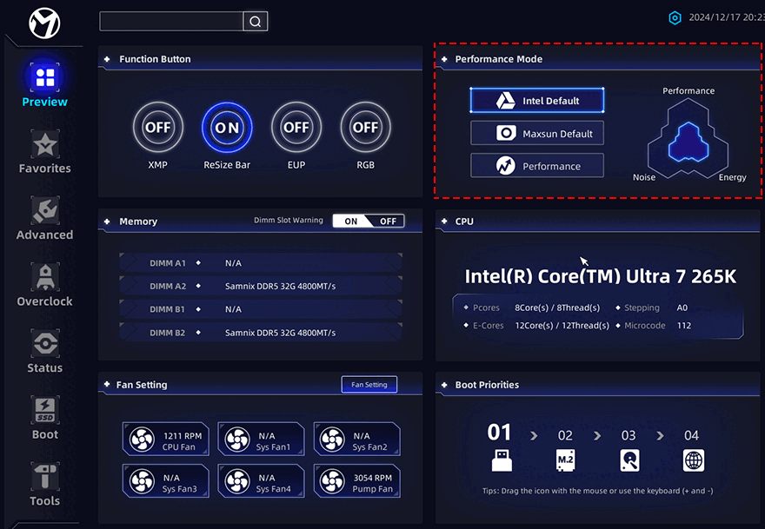Image resolution: width=765 pixels, height=529 pixels.
Task: Select the network boot globe icon 04
Action: [694, 460]
